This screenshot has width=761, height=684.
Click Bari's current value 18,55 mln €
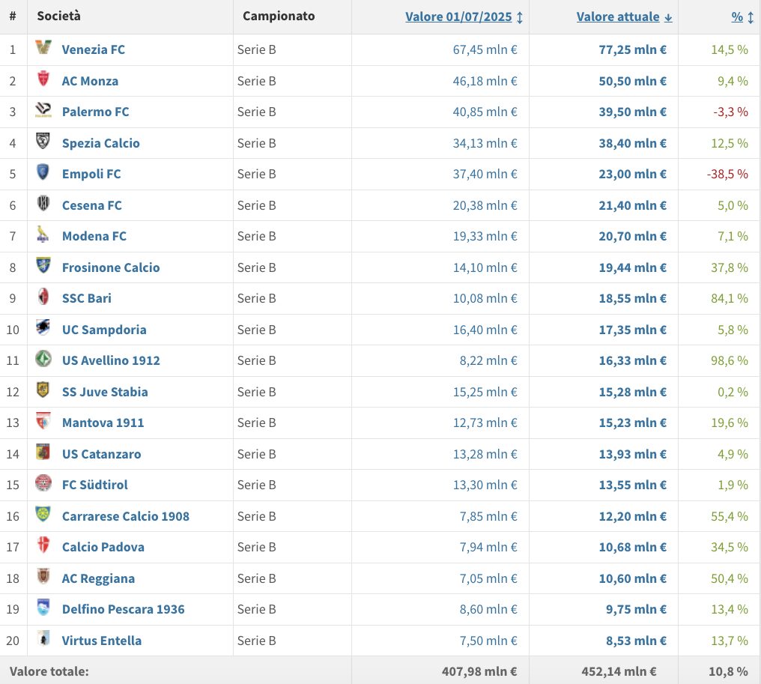632,298
